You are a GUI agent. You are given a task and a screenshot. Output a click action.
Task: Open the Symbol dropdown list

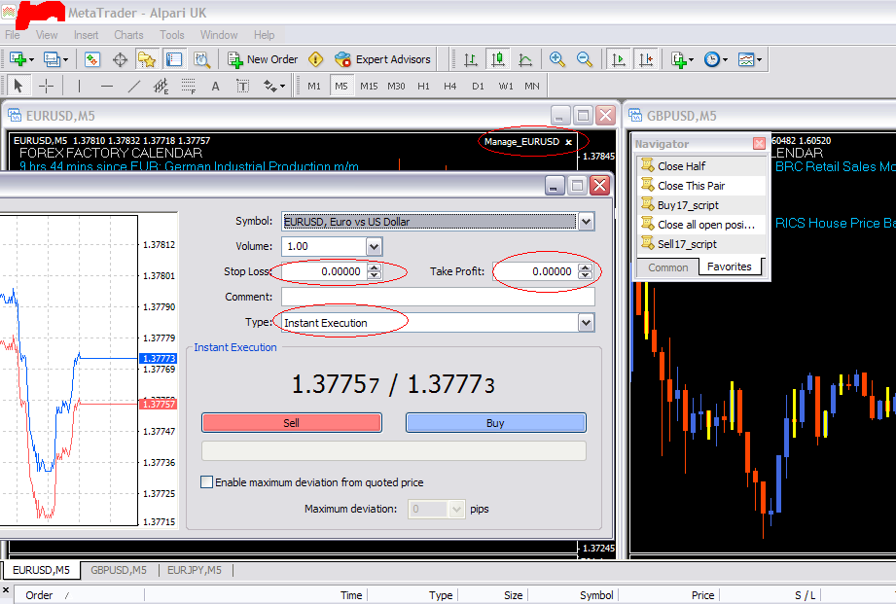pyautogui.click(x=587, y=222)
